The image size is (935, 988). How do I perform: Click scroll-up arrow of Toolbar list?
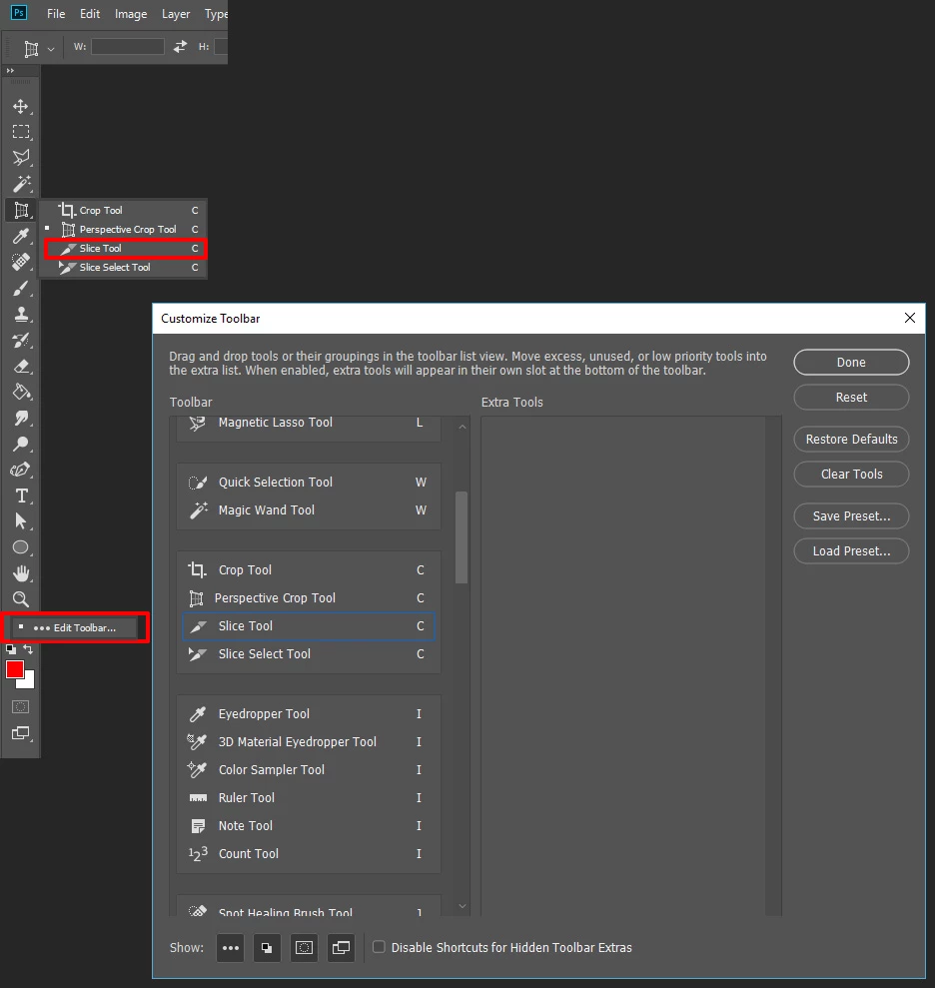point(463,427)
